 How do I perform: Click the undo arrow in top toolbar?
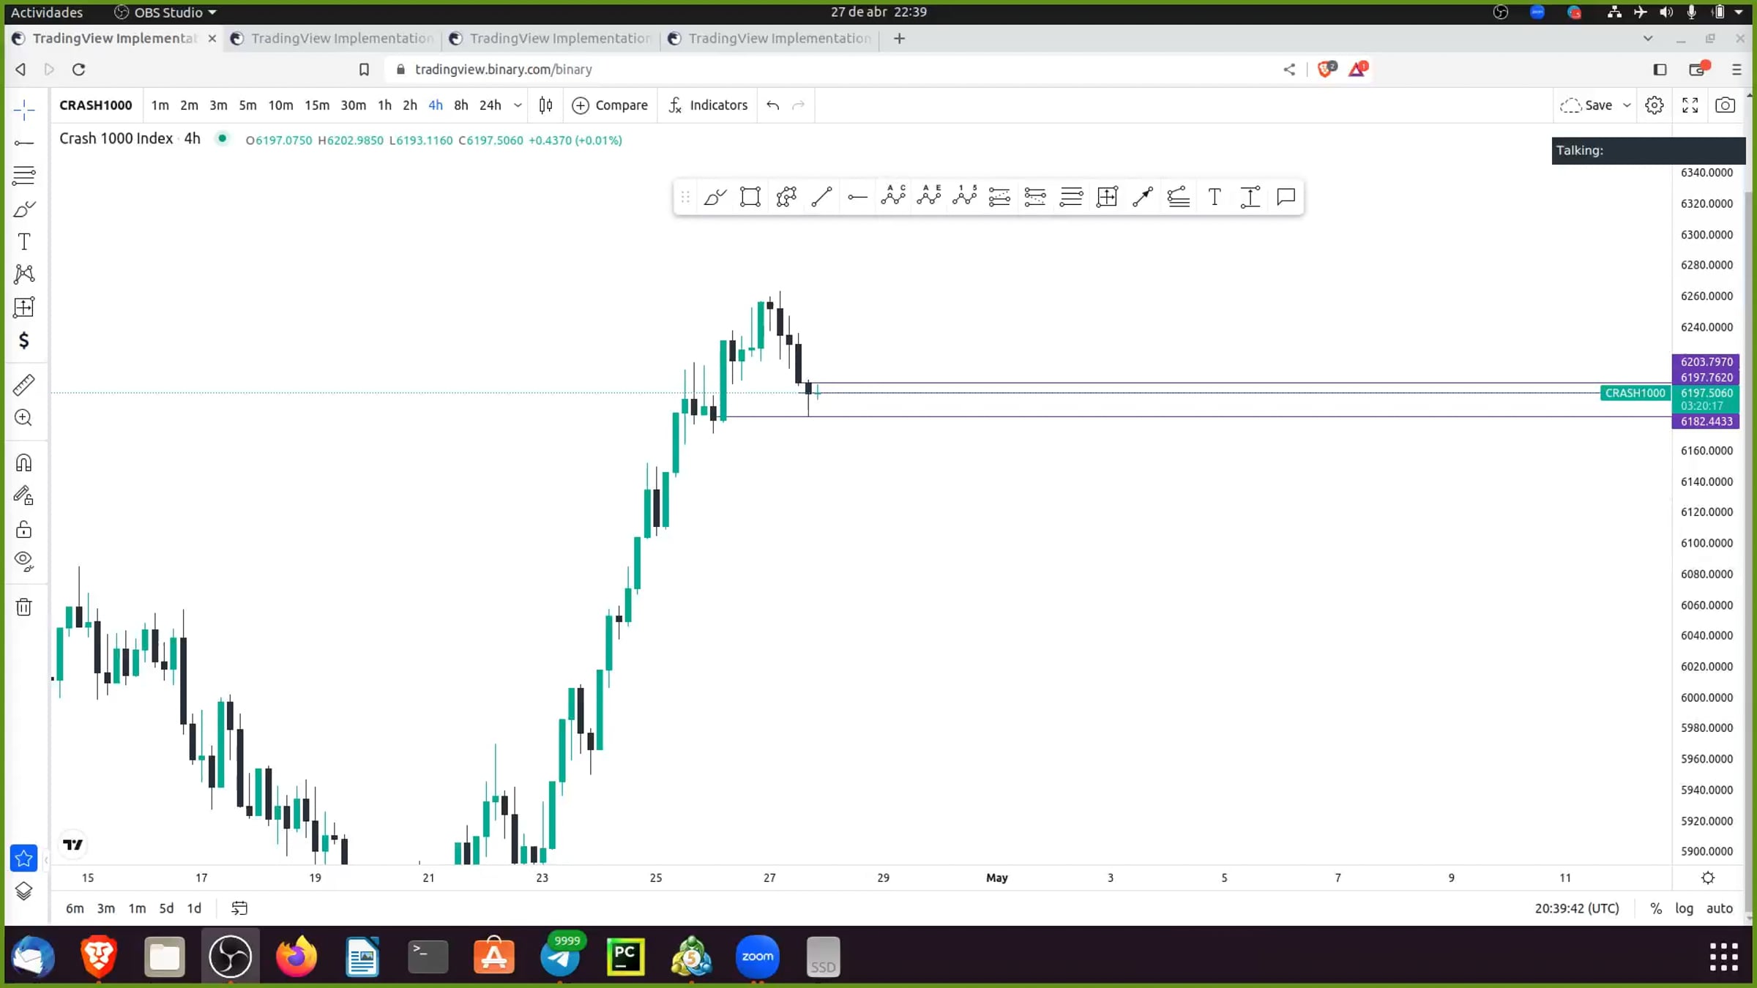(772, 105)
